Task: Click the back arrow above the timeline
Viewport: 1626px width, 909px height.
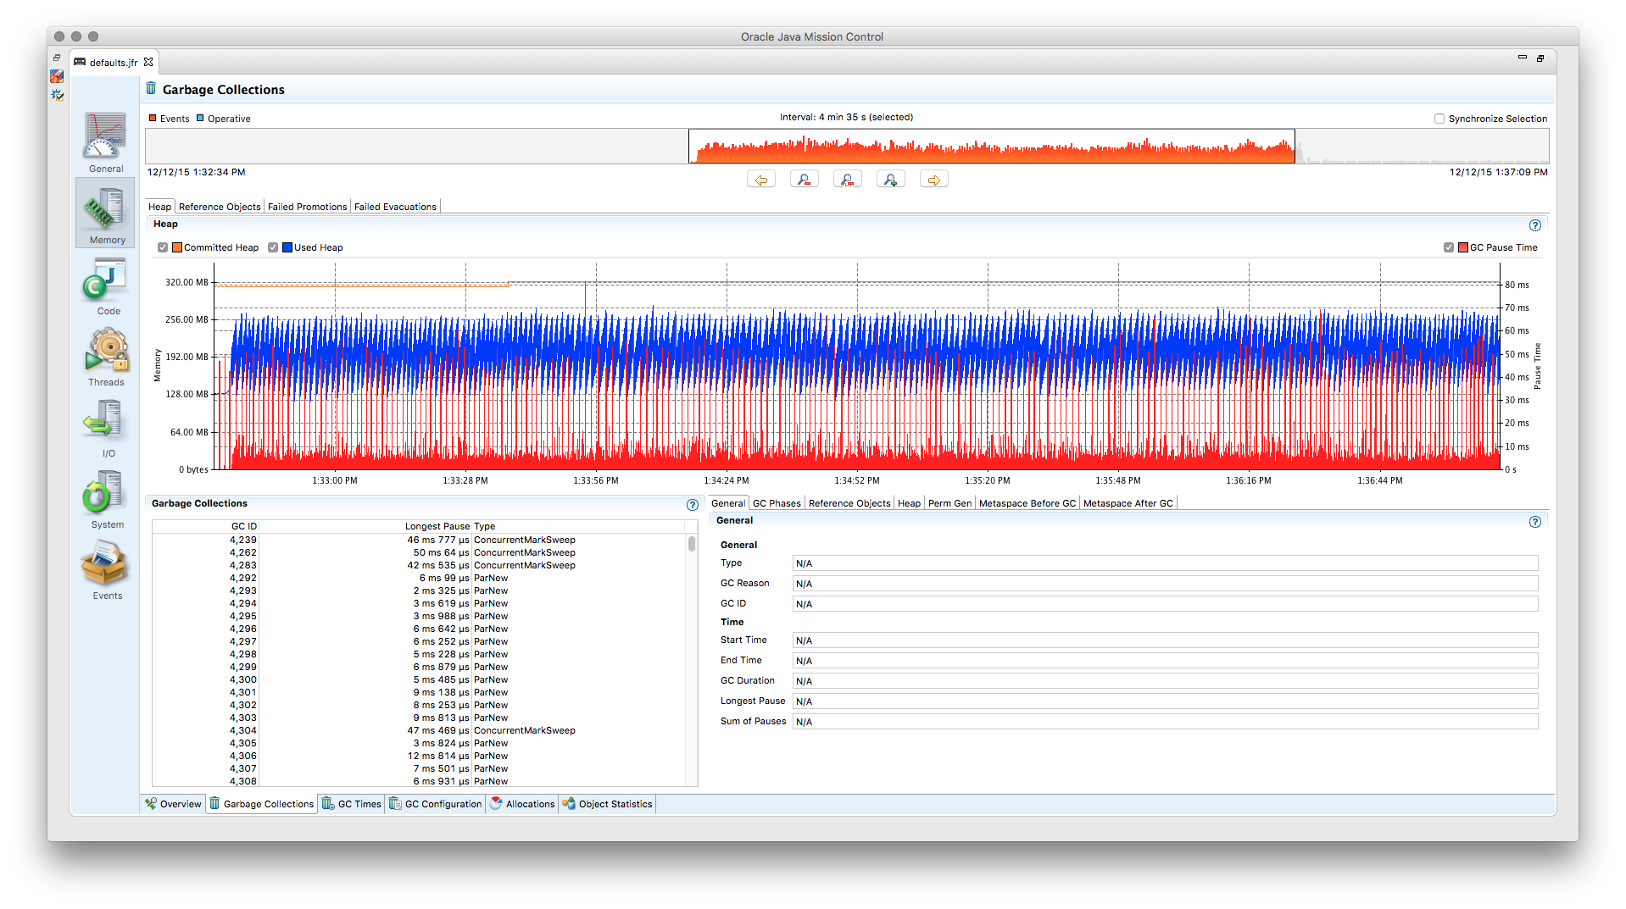Action: pyautogui.click(x=760, y=179)
